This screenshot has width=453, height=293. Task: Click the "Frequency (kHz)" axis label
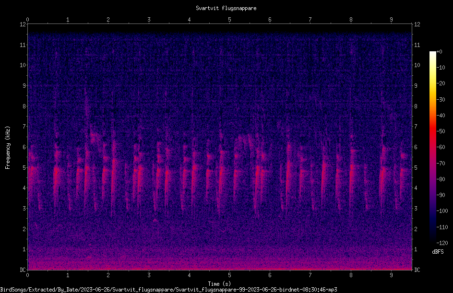coord(8,148)
